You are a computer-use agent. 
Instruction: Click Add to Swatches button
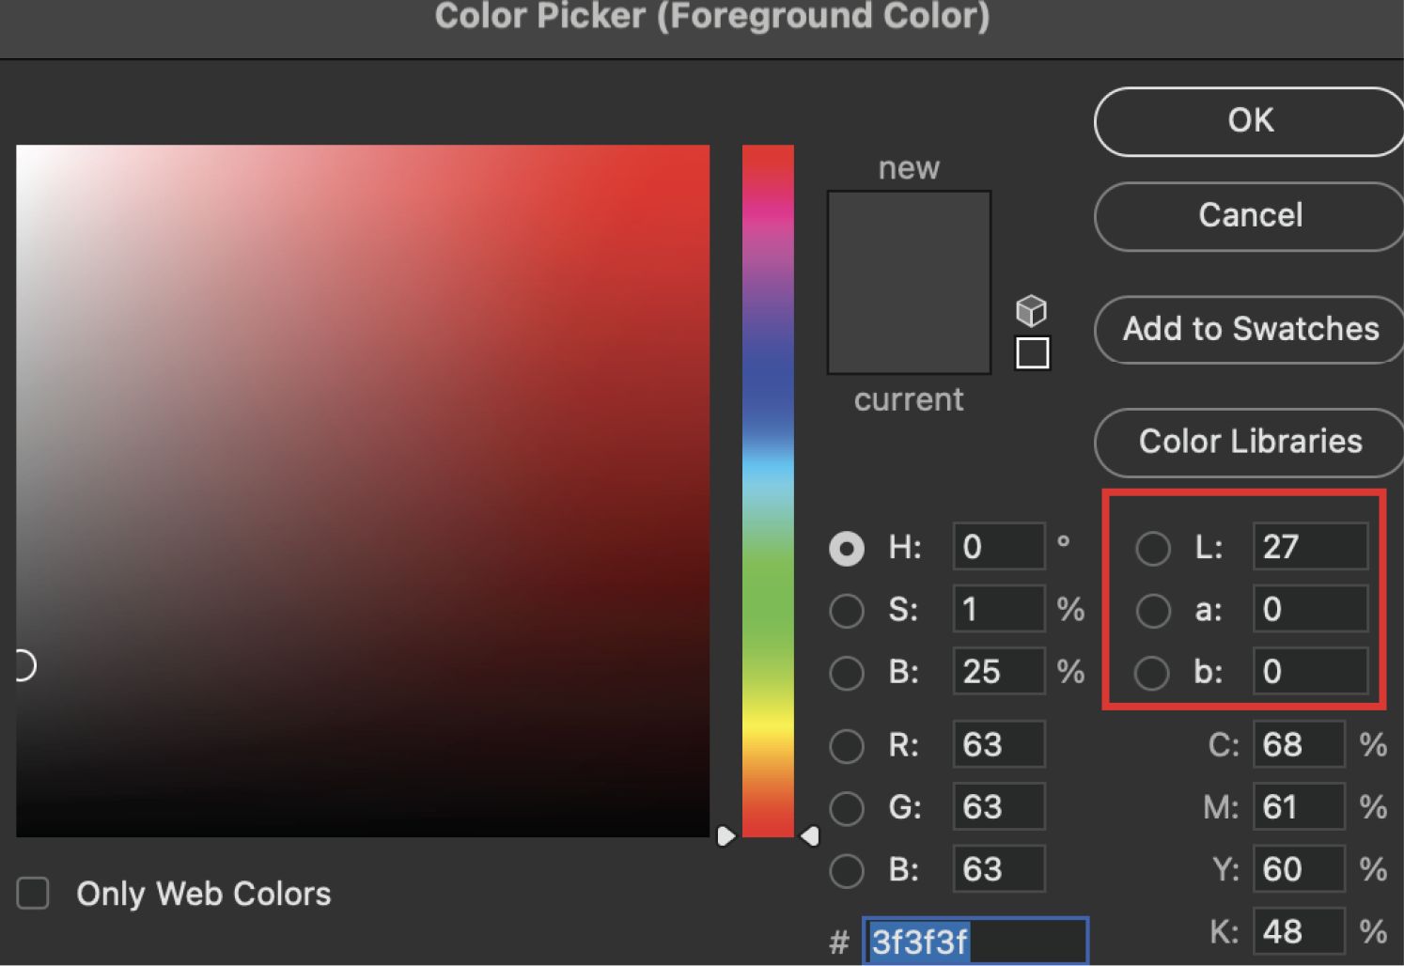point(1250,330)
